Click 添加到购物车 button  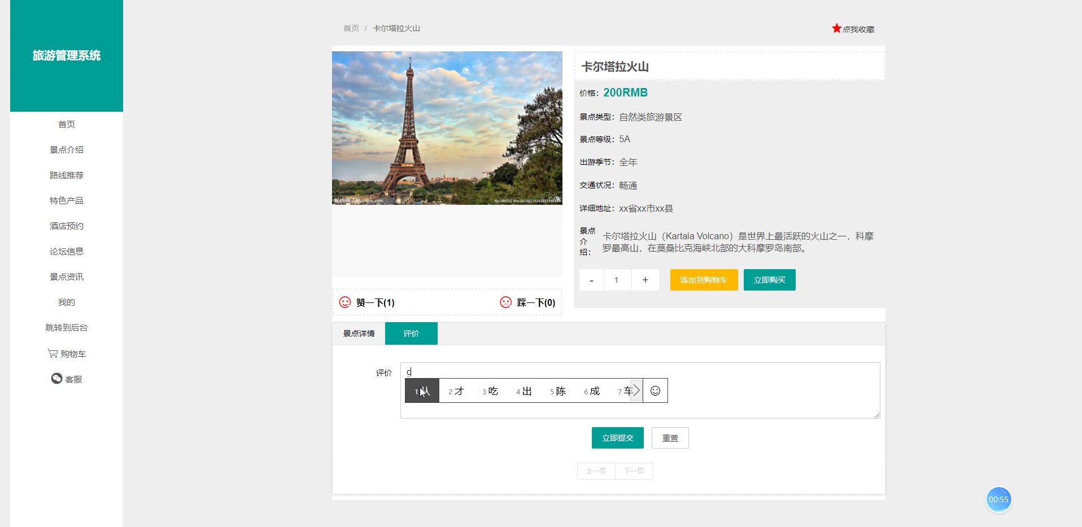pyautogui.click(x=704, y=280)
